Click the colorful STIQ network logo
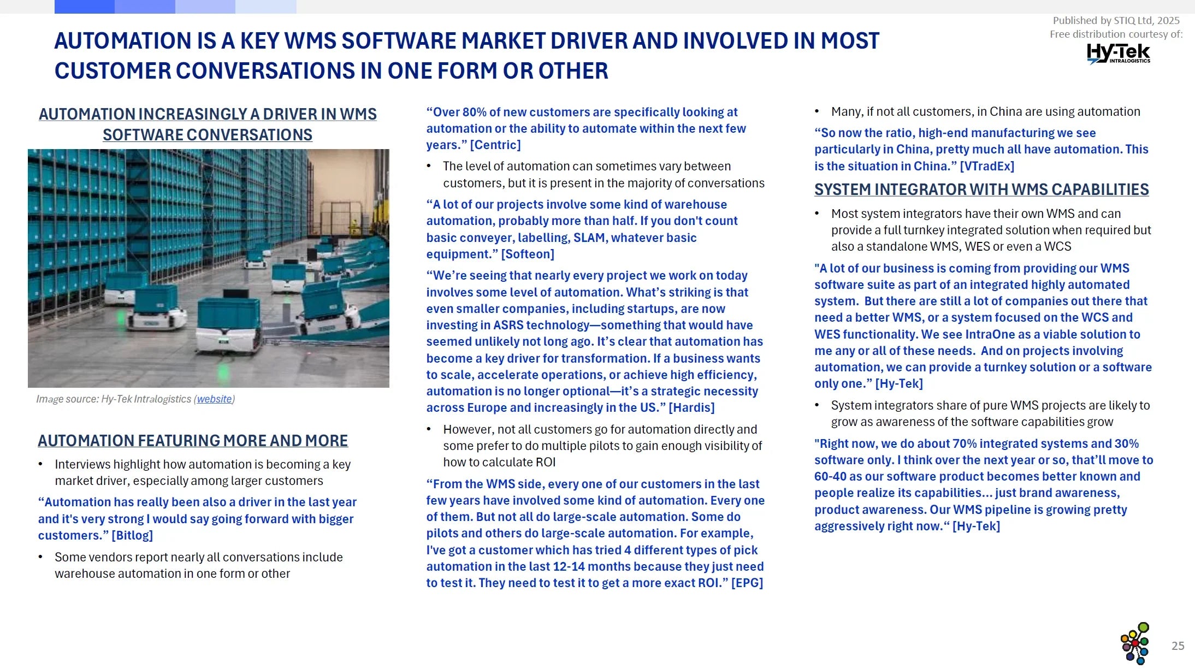This screenshot has width=1195, height=669. (x=1135, y=643)
